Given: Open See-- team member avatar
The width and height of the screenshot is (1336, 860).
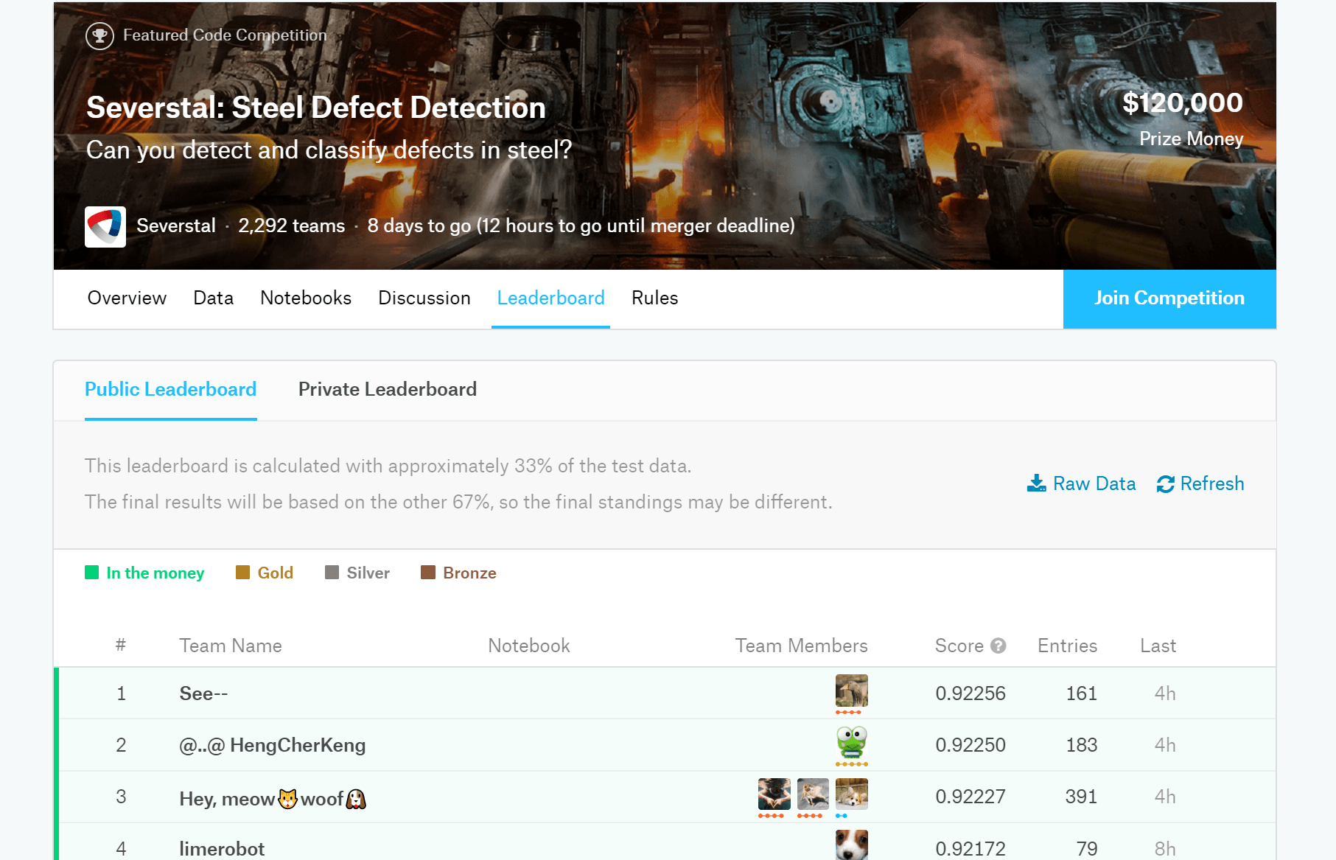Looking at the screenshot, I should 852,691.
